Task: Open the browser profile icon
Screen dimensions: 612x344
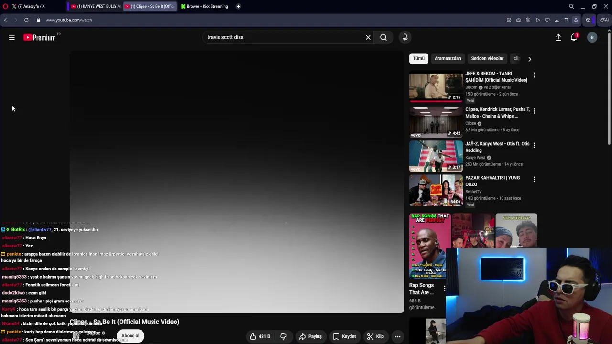Action: point(576,20)
